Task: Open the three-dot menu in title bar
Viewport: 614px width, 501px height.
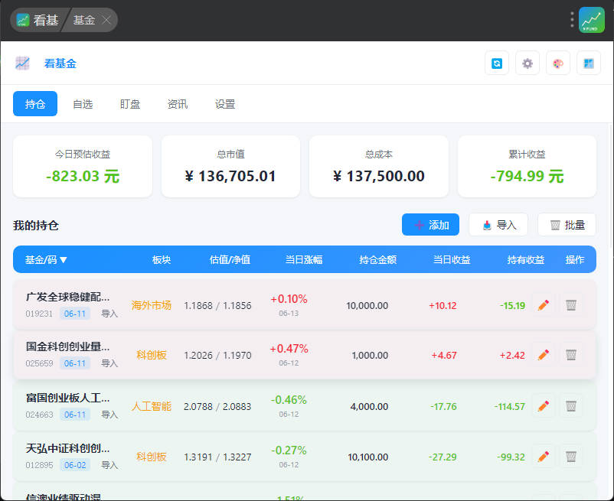Action: 572,20
